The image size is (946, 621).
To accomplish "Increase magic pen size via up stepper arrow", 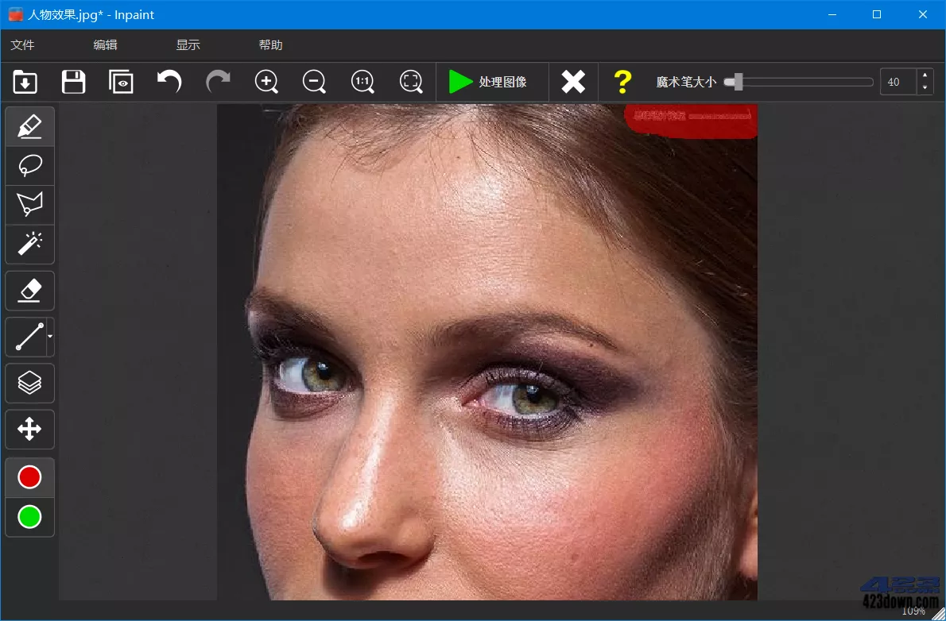I will coord(925,76).
